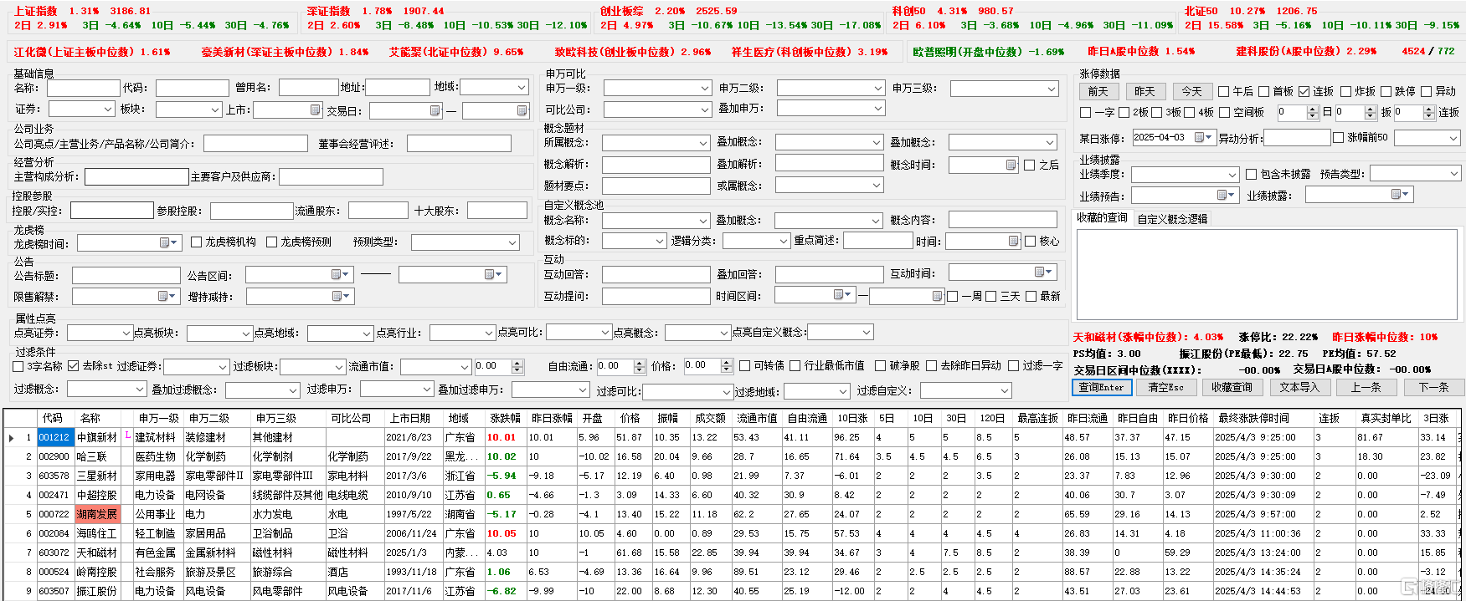
Task: Click the 前天 button
Action: coord(1098,91)
